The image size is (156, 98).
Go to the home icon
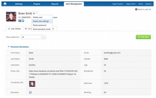(x=5, y=4)
